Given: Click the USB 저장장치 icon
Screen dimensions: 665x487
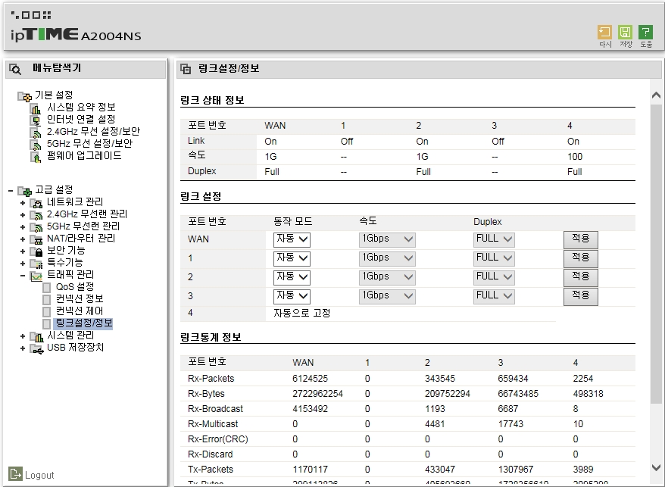Looking at the screenshot, I should pos(36,349).
